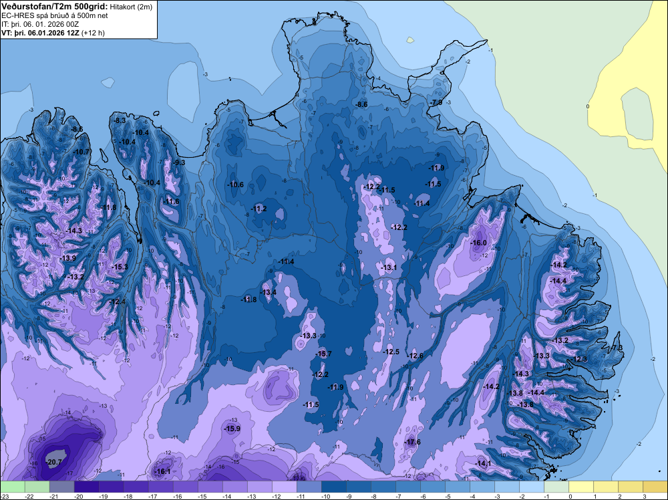Click the -16.1 temperature label

click(162, 471)
